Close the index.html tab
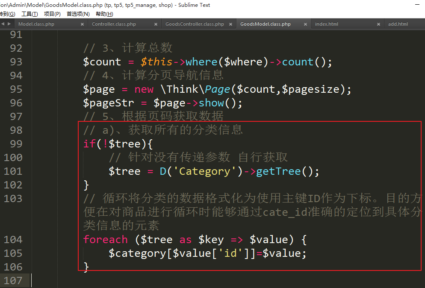The width and height of the screenshot is (425, 288). coord(379,24)
